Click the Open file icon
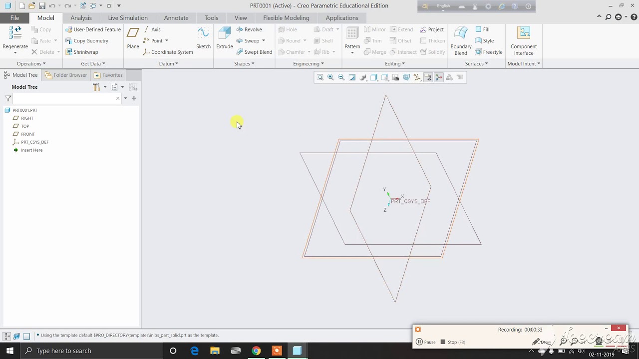 (x=32, y=6)
